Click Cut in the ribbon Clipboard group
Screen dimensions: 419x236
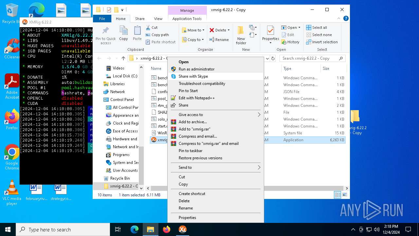coord(152,28)
